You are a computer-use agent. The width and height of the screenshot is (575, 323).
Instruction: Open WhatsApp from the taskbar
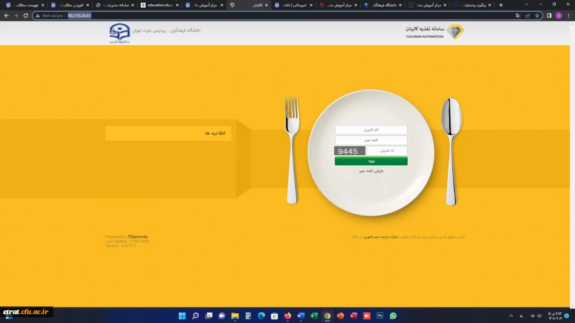(393, 315)
